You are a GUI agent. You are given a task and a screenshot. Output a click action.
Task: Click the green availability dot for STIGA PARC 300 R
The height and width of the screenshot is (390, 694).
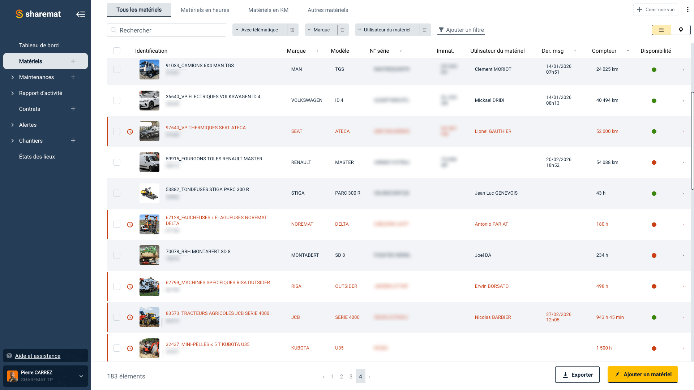(x=654, y=193)
